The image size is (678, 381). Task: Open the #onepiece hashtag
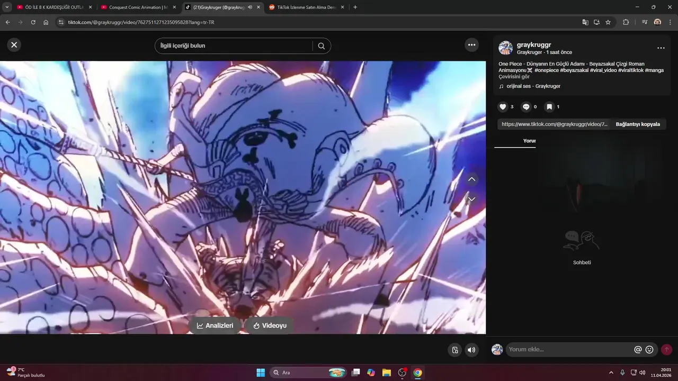click(547, 70)
